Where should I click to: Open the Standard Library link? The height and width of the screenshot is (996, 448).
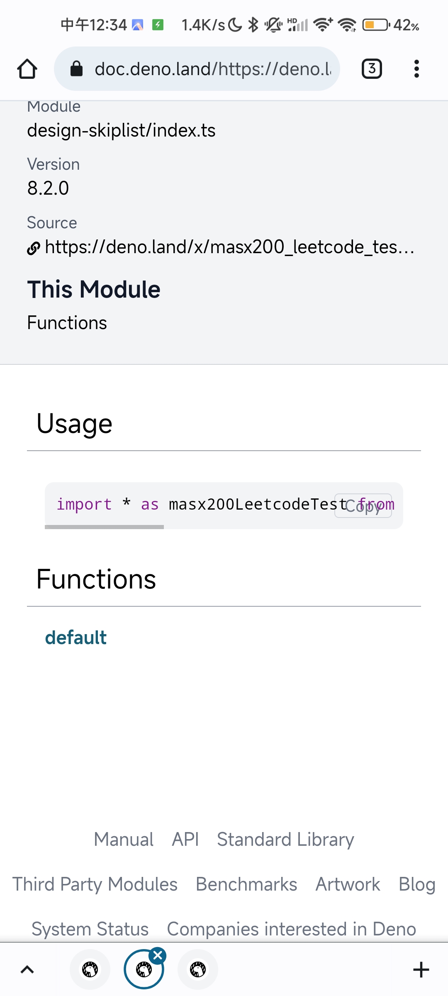(285, 839)
